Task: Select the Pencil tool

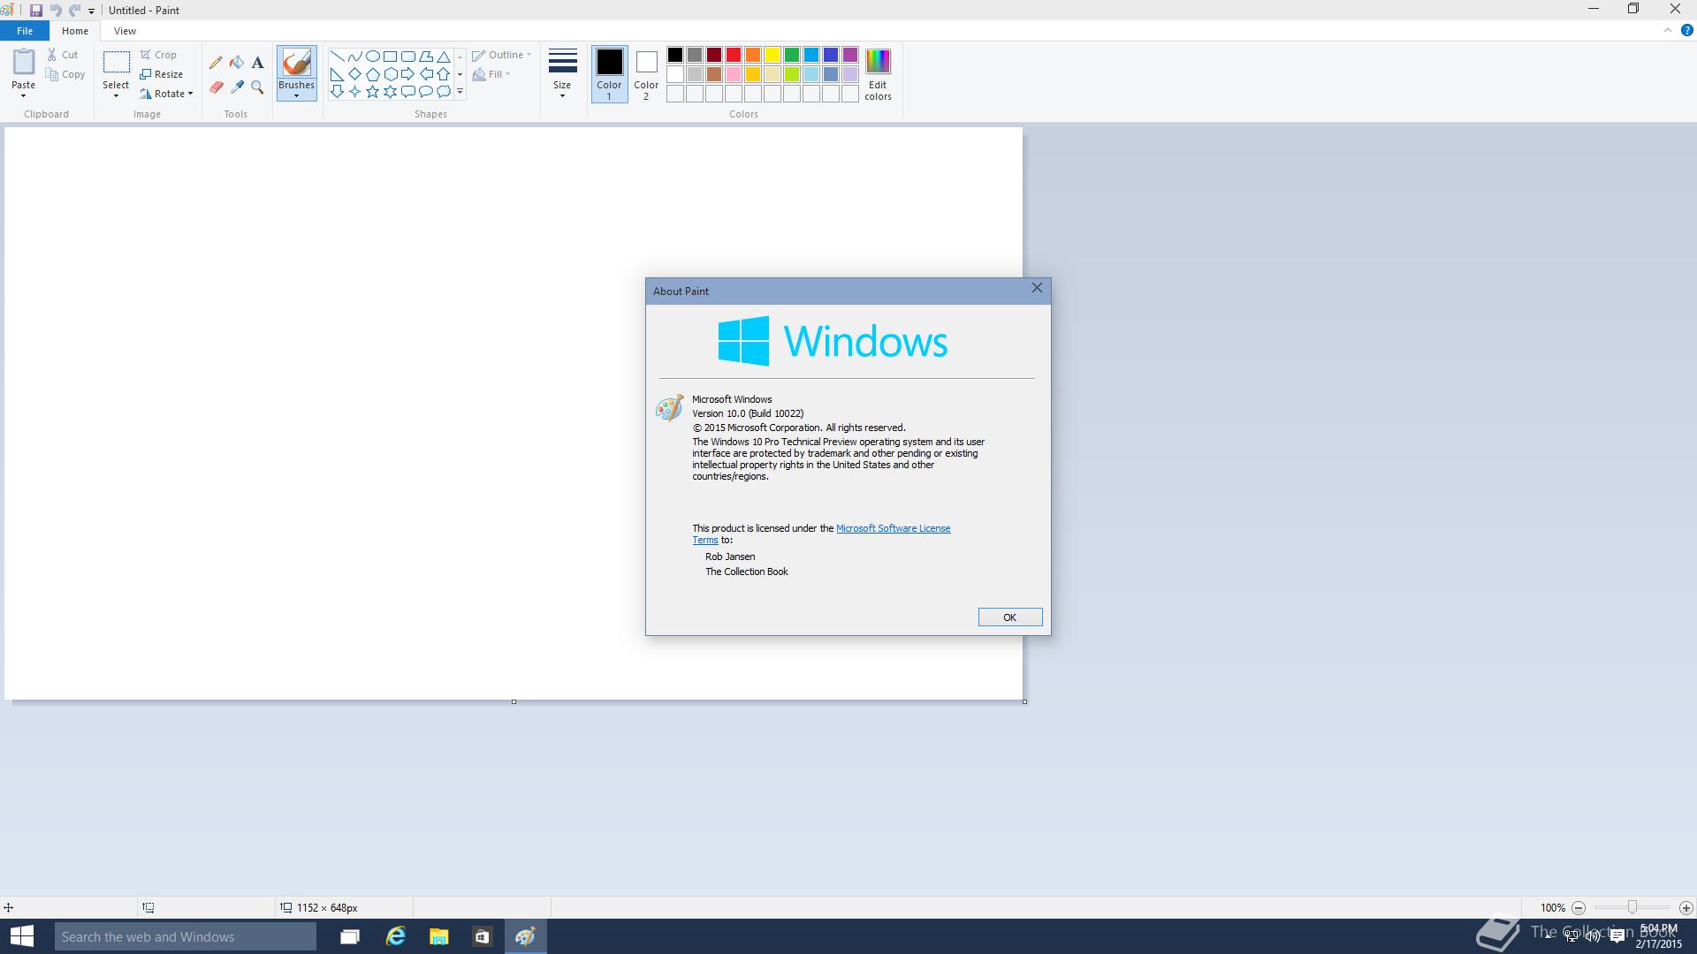Action: 216,63
